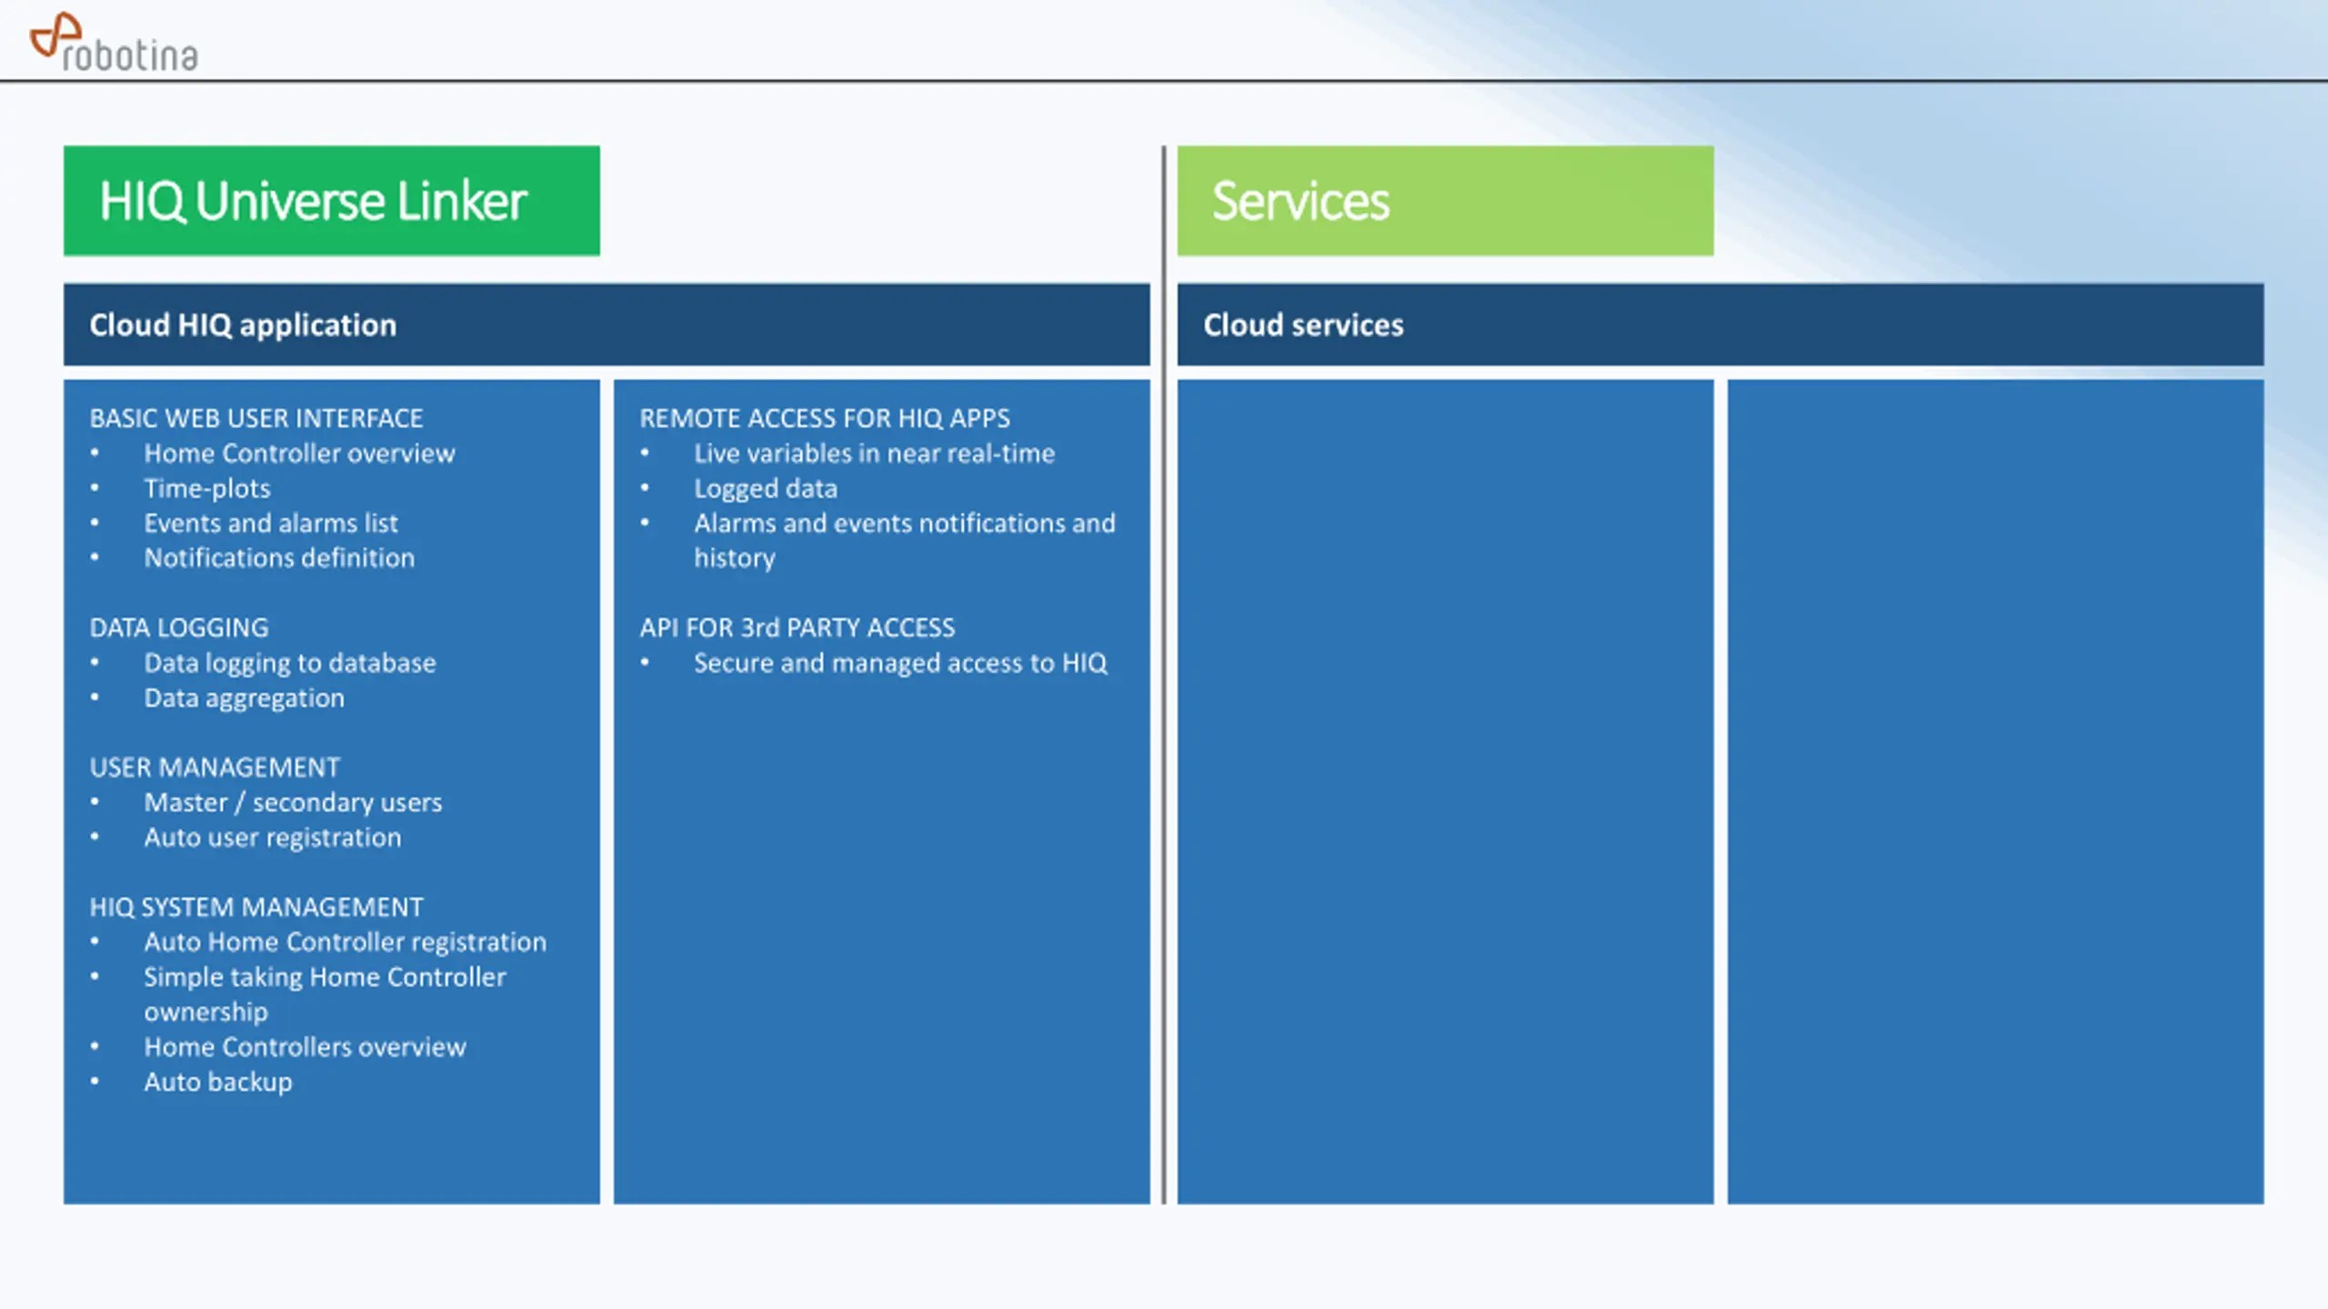This screenshot has width=2328, height=1309.
Task: Select Auto Home Controller registration
Action: coord(346,943)
